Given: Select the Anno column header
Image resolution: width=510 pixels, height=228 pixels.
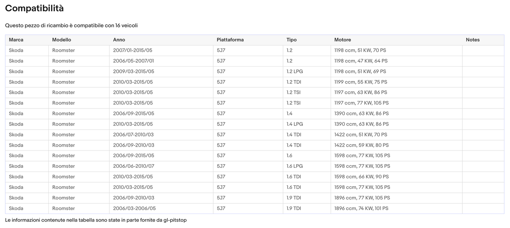Looking at the screenshot, I should point(119,40).
